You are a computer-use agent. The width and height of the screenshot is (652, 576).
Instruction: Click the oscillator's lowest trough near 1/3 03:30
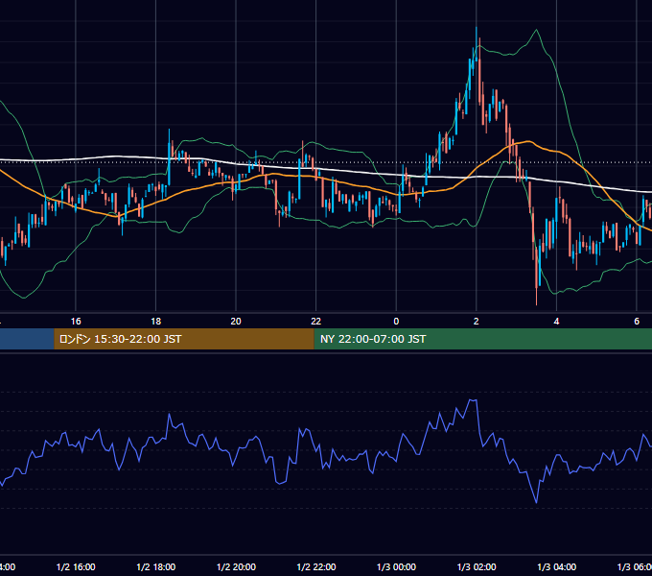point(536,502)
